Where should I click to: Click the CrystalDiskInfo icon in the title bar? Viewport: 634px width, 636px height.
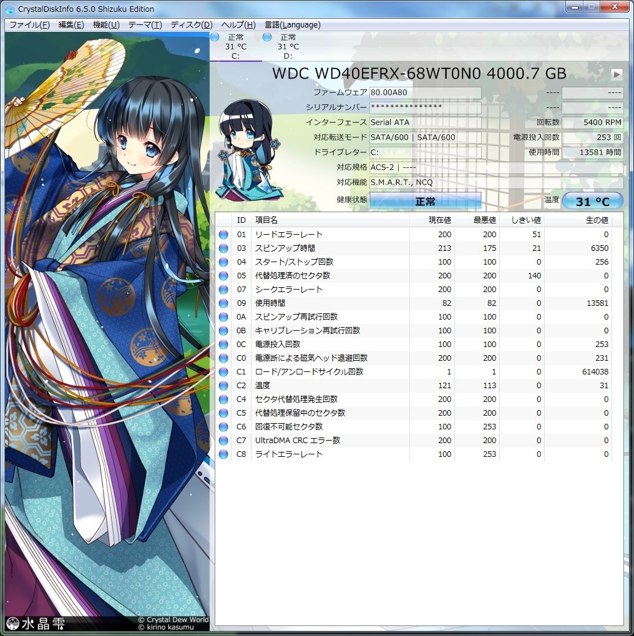coord(9,9)
